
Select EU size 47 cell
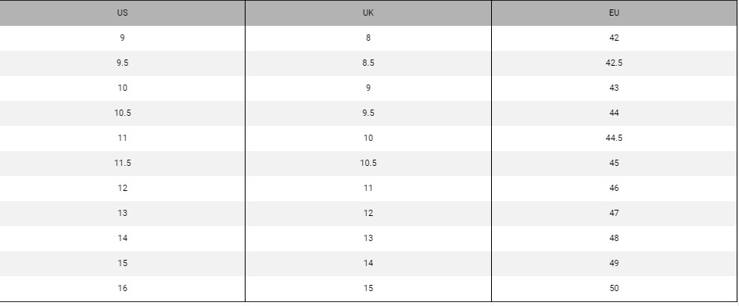tap(614, 213)
